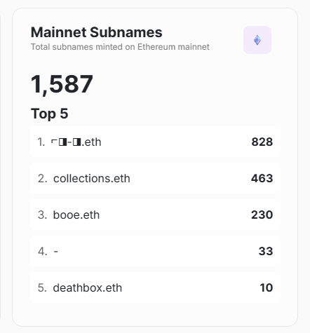This screenshot has height=333, width=310.
Task: Click 'Total subnames minted on Ethereum mainnet'
Action: (x=120, y=47)
